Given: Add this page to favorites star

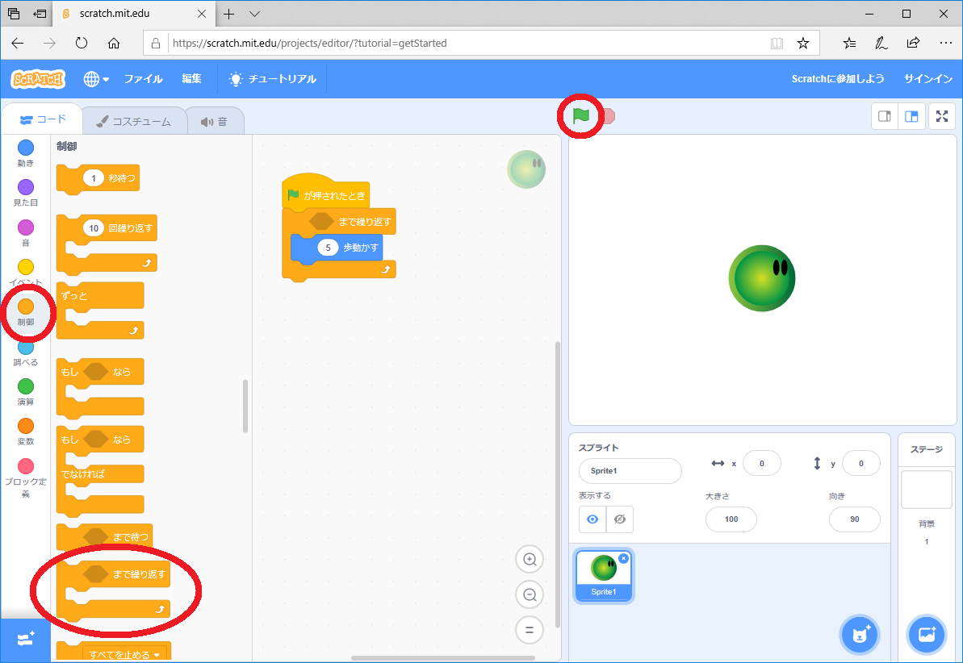Looking at the screenshot, I should tap(802, 43).
